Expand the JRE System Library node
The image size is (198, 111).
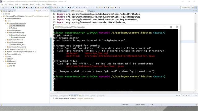click(4, 49)
